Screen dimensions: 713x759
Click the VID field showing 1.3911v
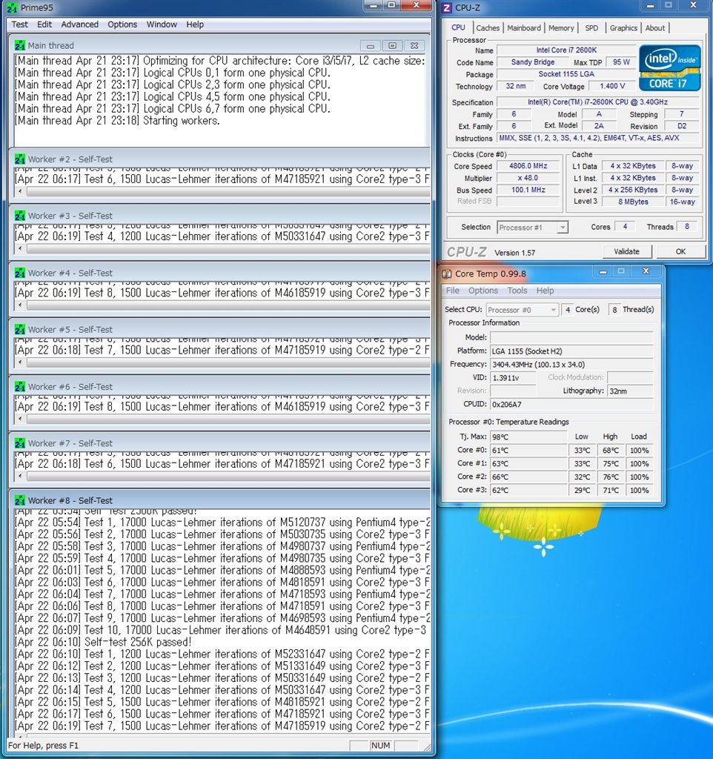point(513,377)
